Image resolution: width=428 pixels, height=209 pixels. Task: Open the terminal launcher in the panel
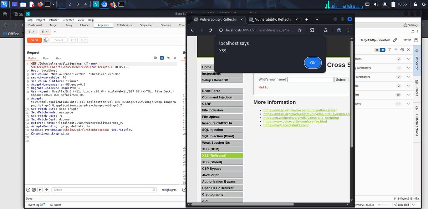click(x=47, y=4)
